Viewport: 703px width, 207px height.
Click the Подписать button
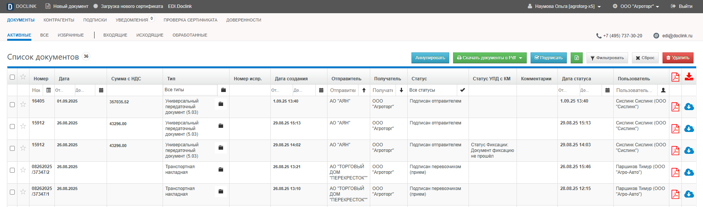[x=549, y=58]
